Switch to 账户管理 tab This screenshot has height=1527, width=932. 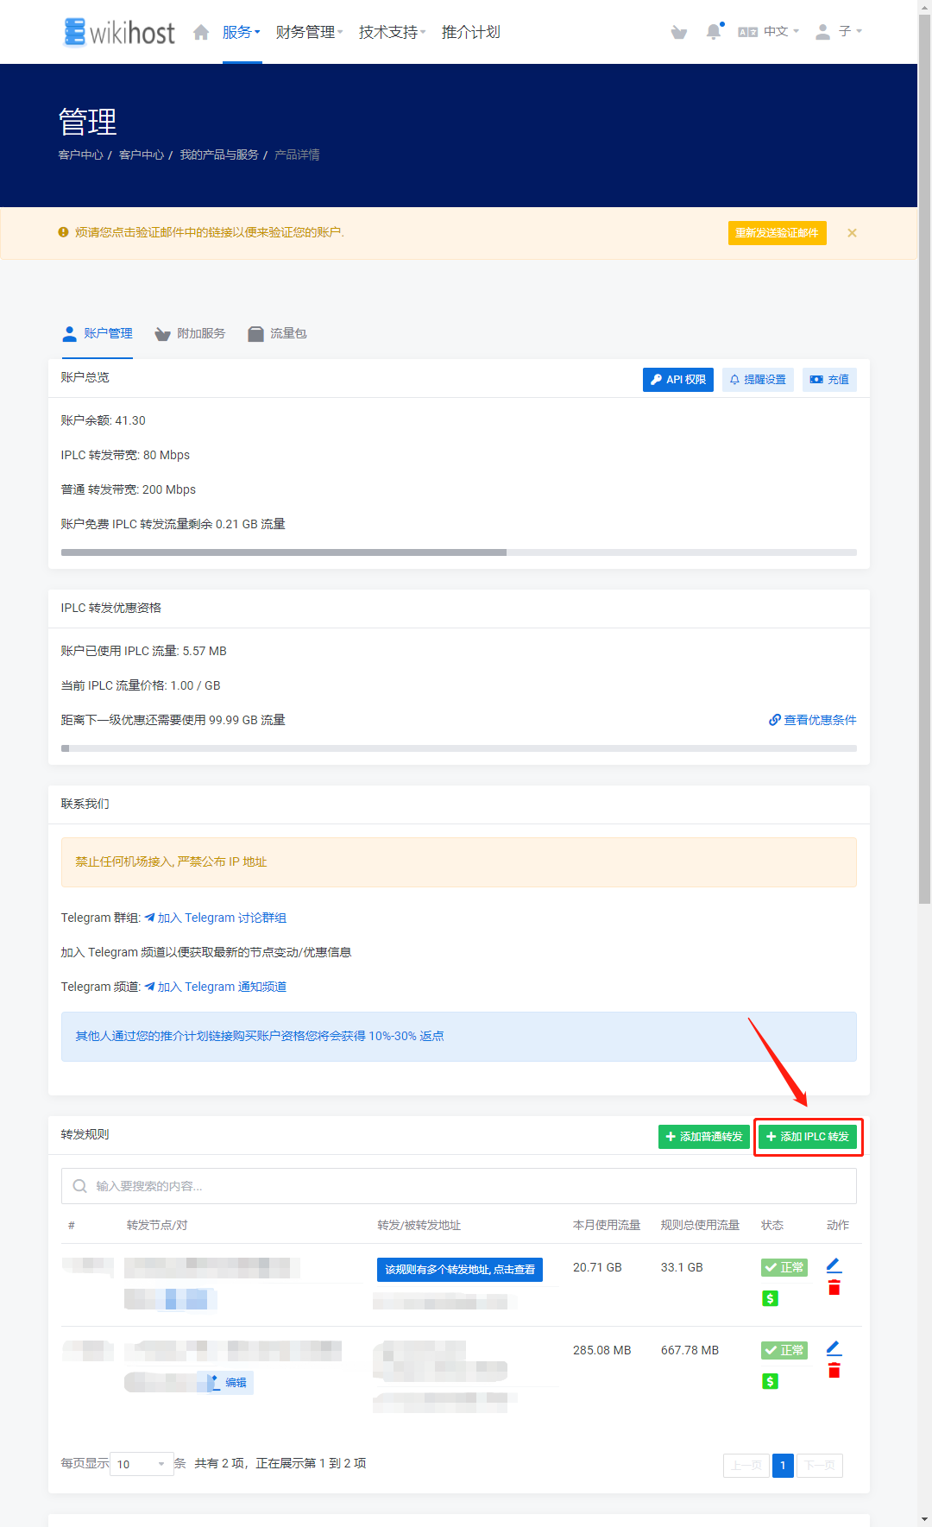pos(98,333)
